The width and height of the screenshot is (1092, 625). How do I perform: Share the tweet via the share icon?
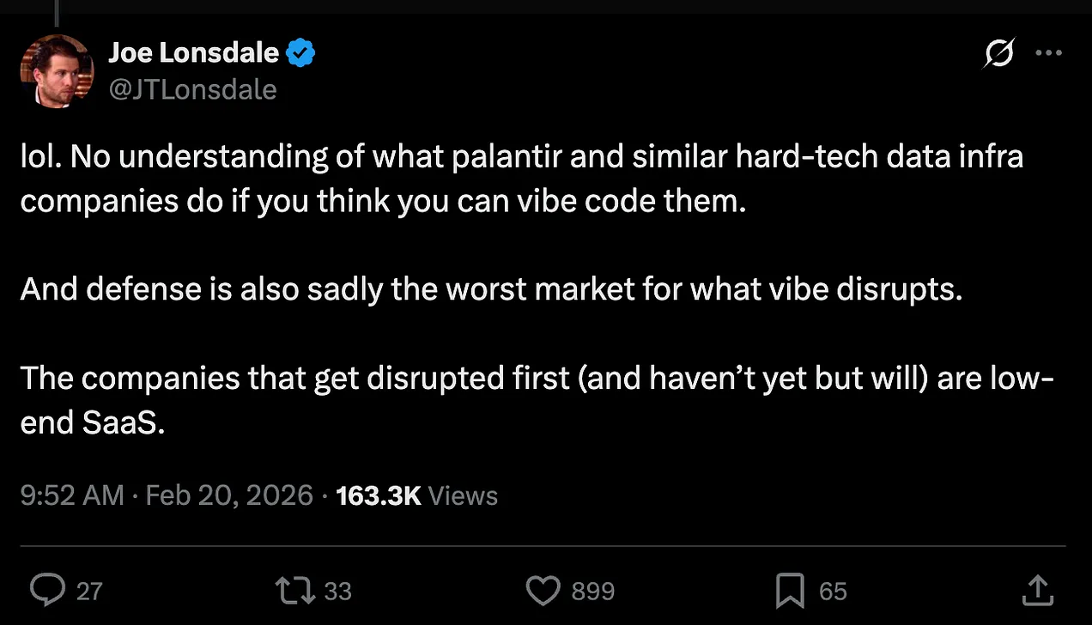click(x=1037, y=590)
